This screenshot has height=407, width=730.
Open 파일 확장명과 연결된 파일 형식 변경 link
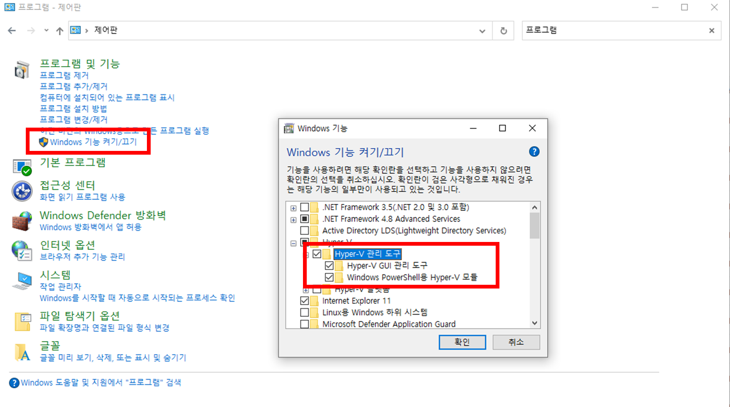[104, 328]
